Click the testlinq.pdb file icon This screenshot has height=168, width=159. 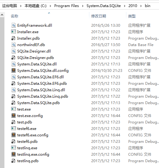(x=13, y=161)
